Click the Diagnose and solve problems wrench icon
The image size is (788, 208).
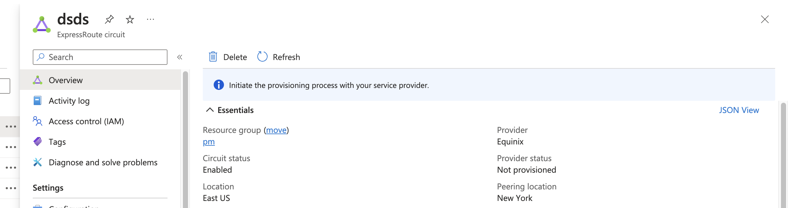point(38,162)
